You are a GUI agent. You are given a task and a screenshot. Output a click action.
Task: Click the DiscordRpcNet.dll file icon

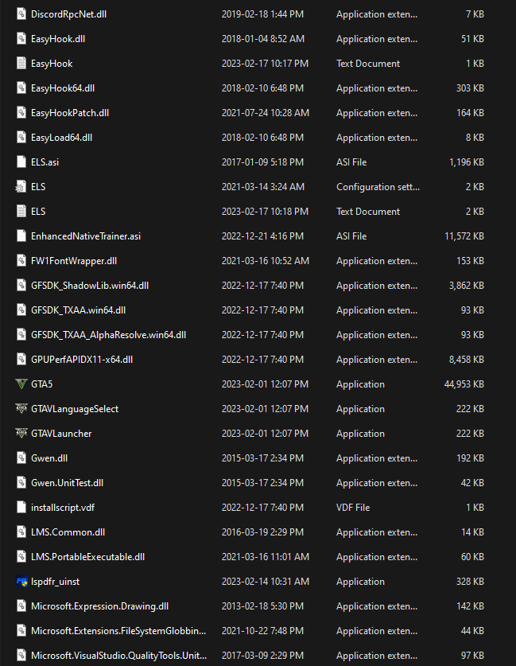[x=21, y=14]
